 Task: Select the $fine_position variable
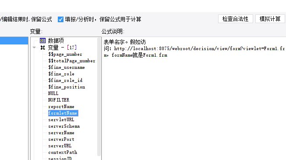coord(67,87)
